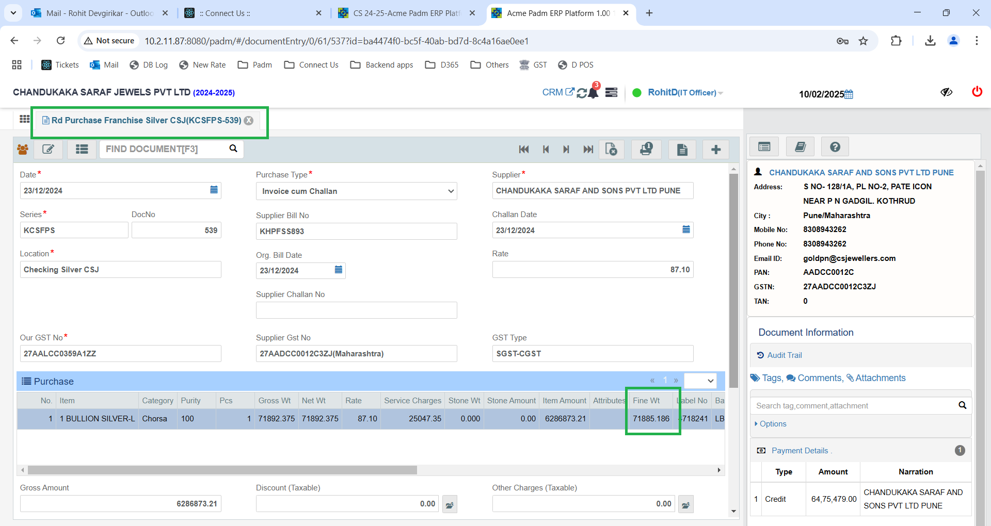Click the users group icon in toolbar
The image size is (991, 526).
[23, 150]
